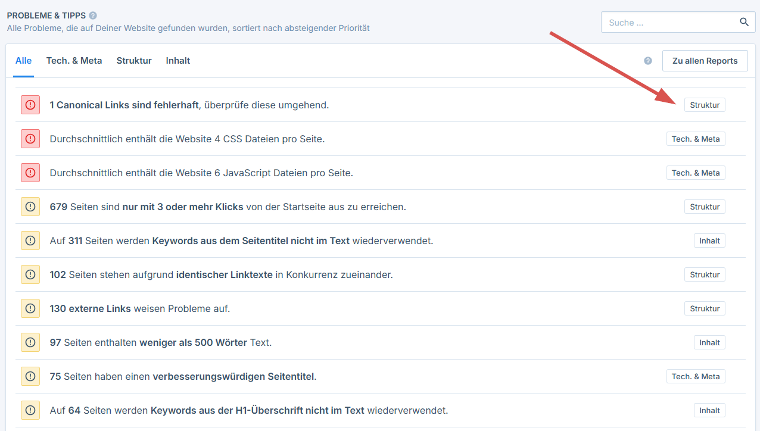
Task: Click red alert icon for JavaScript Dateien row
Action: click(30, 173)
